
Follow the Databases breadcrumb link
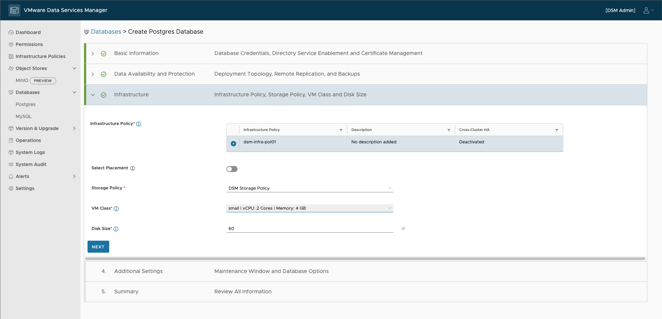click(106, 32)
